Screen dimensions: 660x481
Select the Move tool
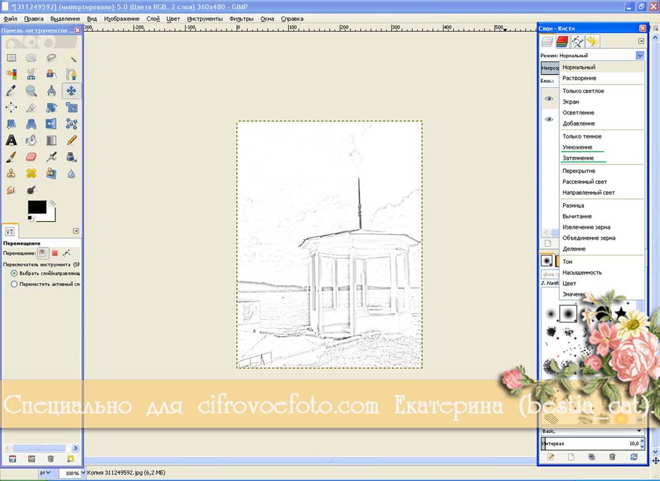pyautogui.click(x=71, y=90)
